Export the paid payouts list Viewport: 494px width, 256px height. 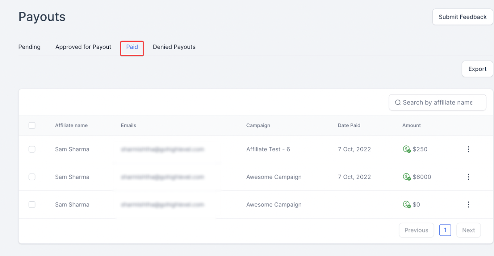477,69
